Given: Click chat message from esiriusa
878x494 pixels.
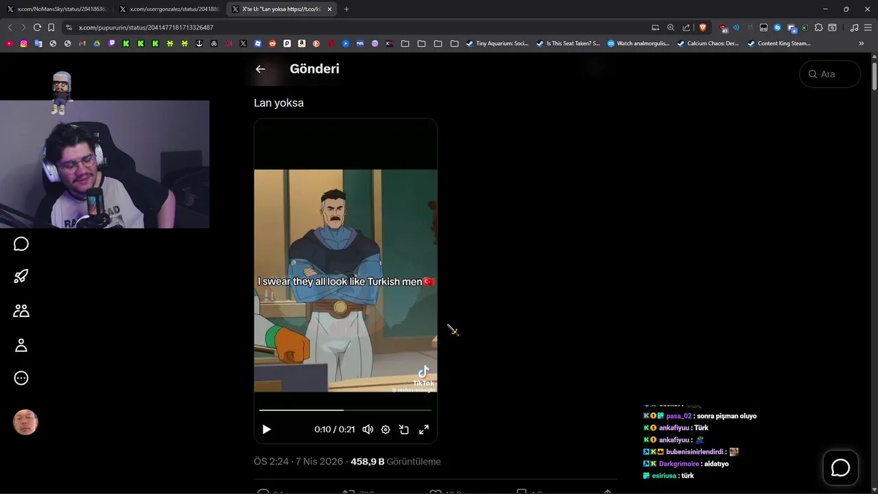Looking at the screenshot, I should [669, 475].
